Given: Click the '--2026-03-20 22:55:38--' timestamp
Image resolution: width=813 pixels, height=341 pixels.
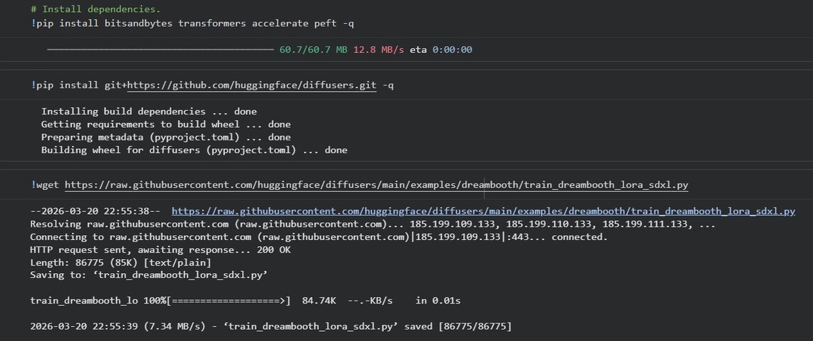Looking at the screenshot, I should click(x=95, y=211).
